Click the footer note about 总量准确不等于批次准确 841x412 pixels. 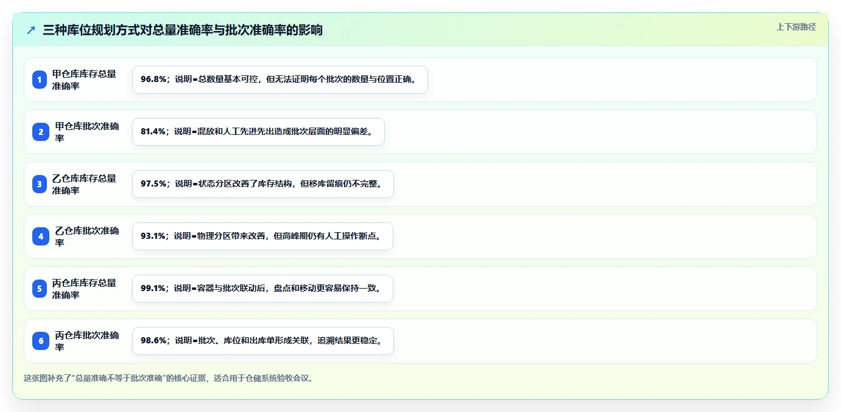pyautogui.click(x=169, y=378)
